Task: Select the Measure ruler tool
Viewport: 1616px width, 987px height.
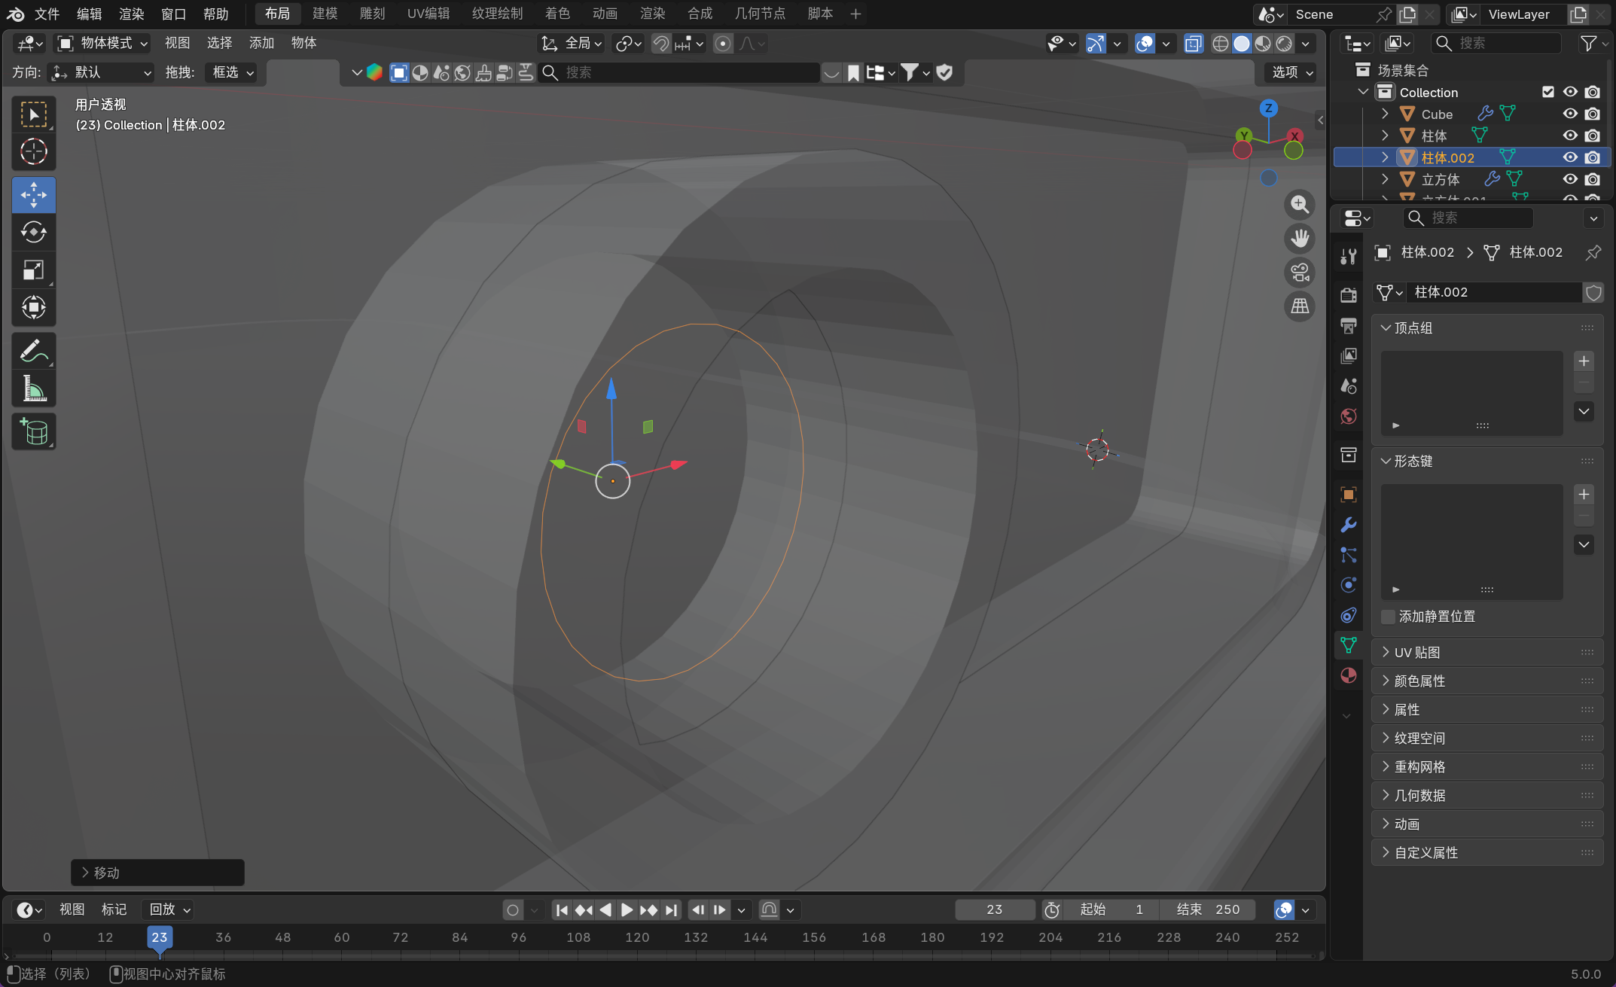Action: tap(33, 388)
